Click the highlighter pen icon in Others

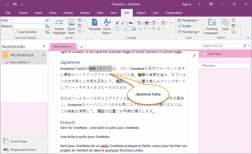pyautogui.click(x=233, y=26)
